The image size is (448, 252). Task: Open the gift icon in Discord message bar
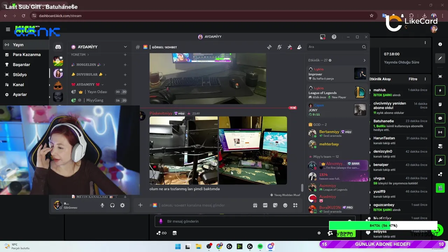[x=255, y=205]
